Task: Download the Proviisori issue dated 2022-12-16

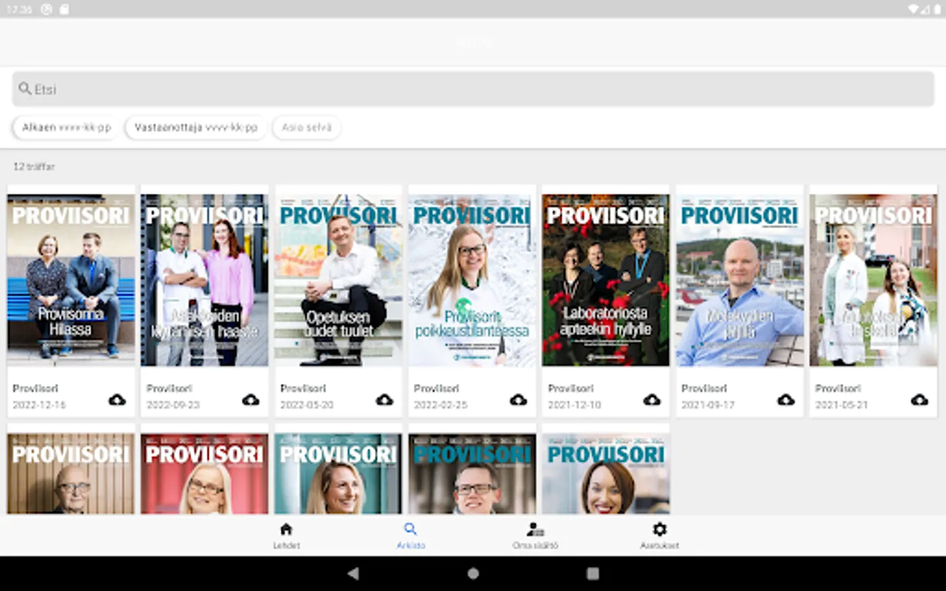Action: 117,400
